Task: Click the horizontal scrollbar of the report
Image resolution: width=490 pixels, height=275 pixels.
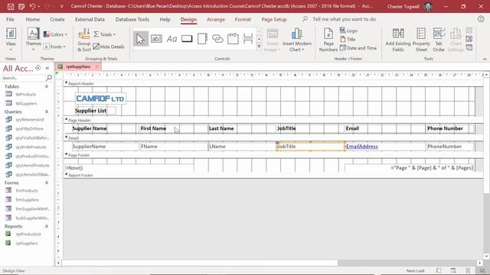Action: pos(200,263)
